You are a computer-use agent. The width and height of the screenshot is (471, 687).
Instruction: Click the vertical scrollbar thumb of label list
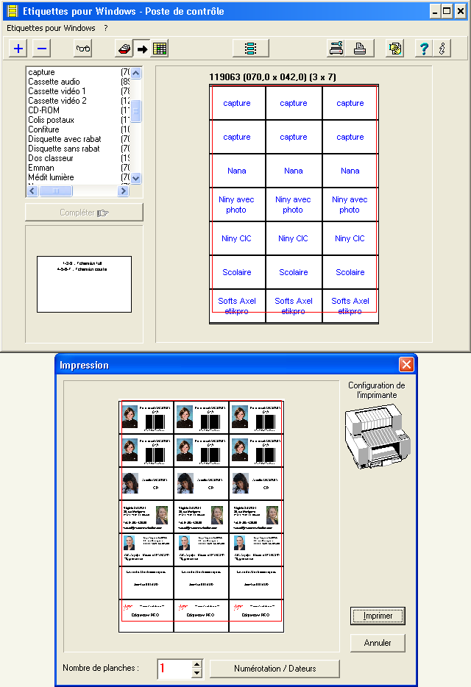point(136,111)
